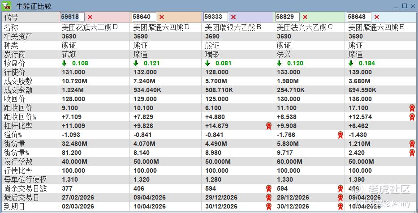Click the down arrow beside 0.184
Image resolution: width=418 pixels, height=213 pixels.
click(351, 63)
